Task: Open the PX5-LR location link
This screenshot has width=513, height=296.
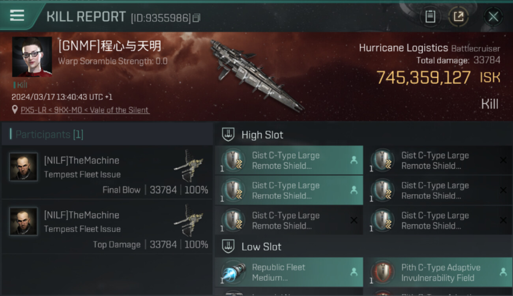Action: [85, 110]
